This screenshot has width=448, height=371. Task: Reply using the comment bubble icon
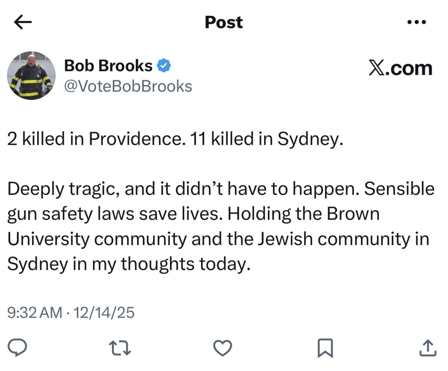click(17, 348)
